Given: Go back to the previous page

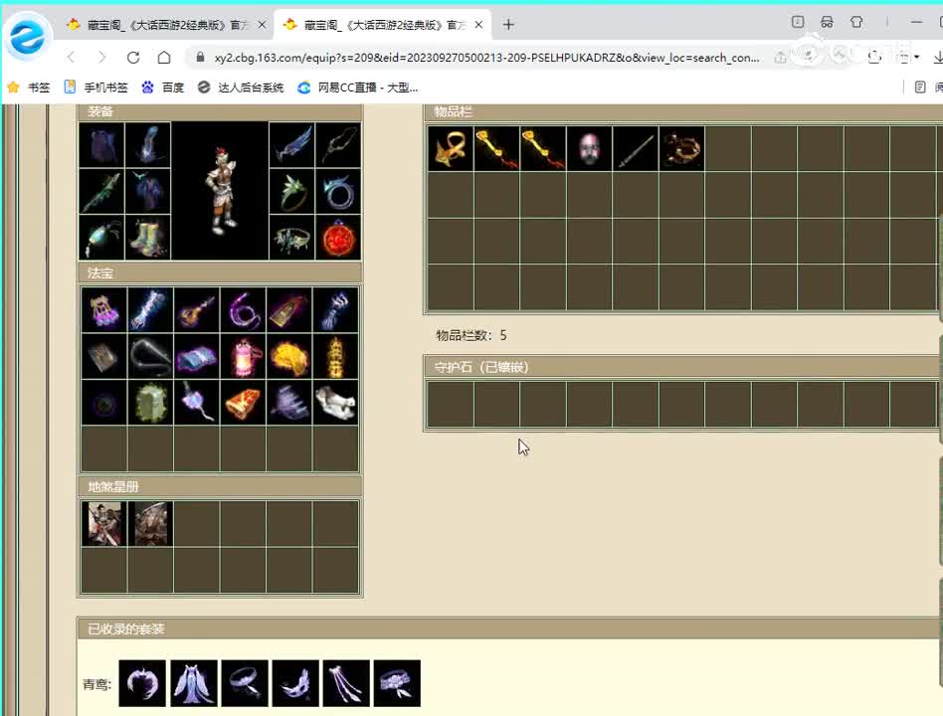Looking at the screenshot, I should 71,57.
